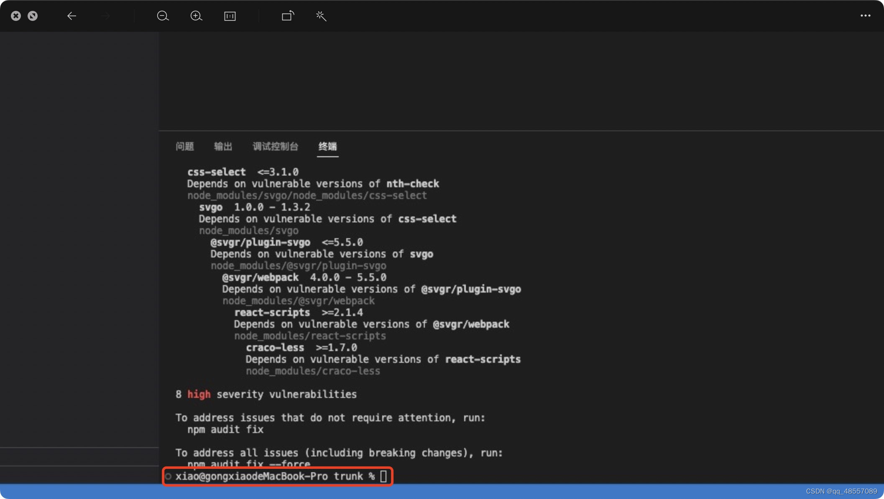The width and height of the screenshot is (884, 499).
Task: Click the terminal prompt cursor box
Action: (383, 476)
